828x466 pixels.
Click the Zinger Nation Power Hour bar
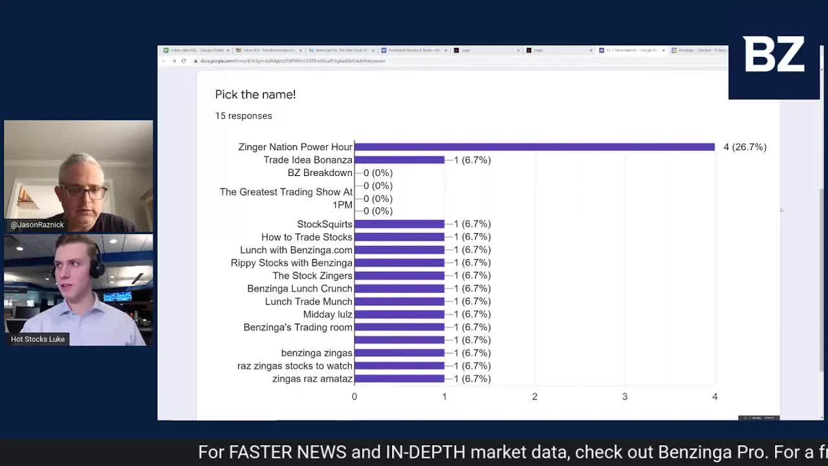pos(534,147)
